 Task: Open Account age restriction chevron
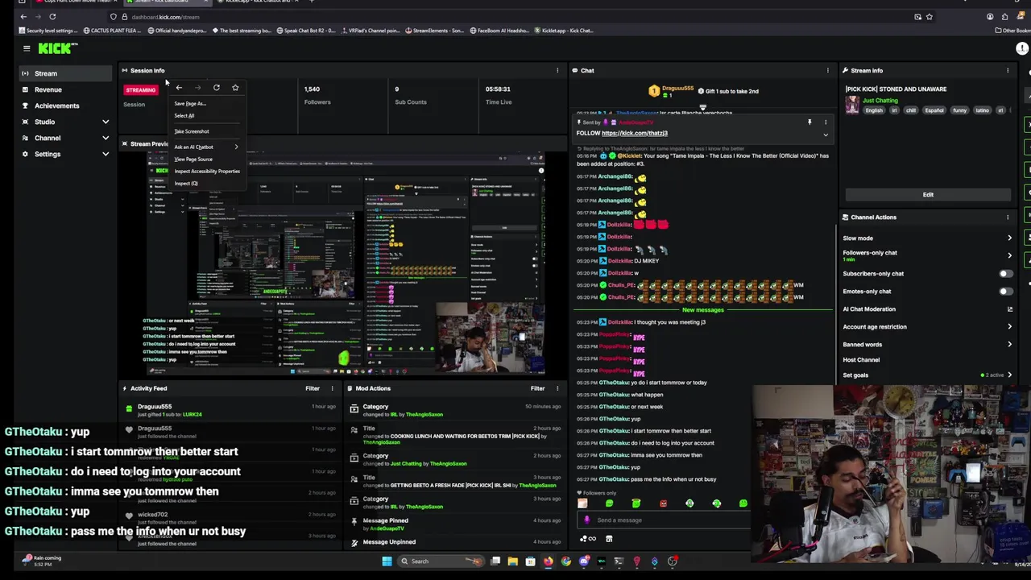click(1009, 326)
